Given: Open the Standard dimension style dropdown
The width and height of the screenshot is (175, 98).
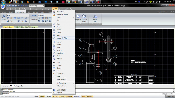Looking at the screenshot, I should (x=45, y=15).
